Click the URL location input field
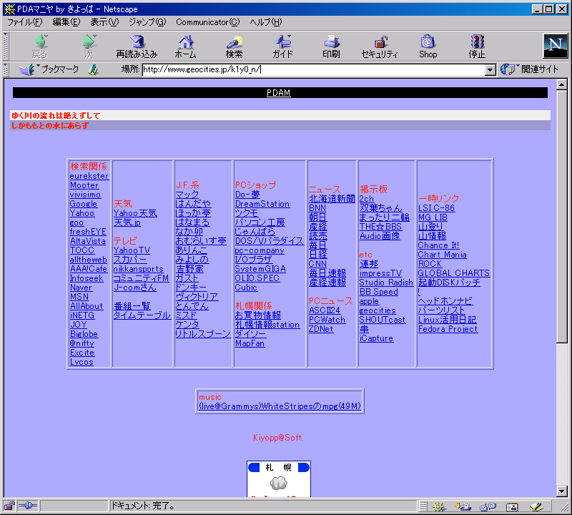The image size is (572, 515). pyautogui.click(x=314, y=69)
